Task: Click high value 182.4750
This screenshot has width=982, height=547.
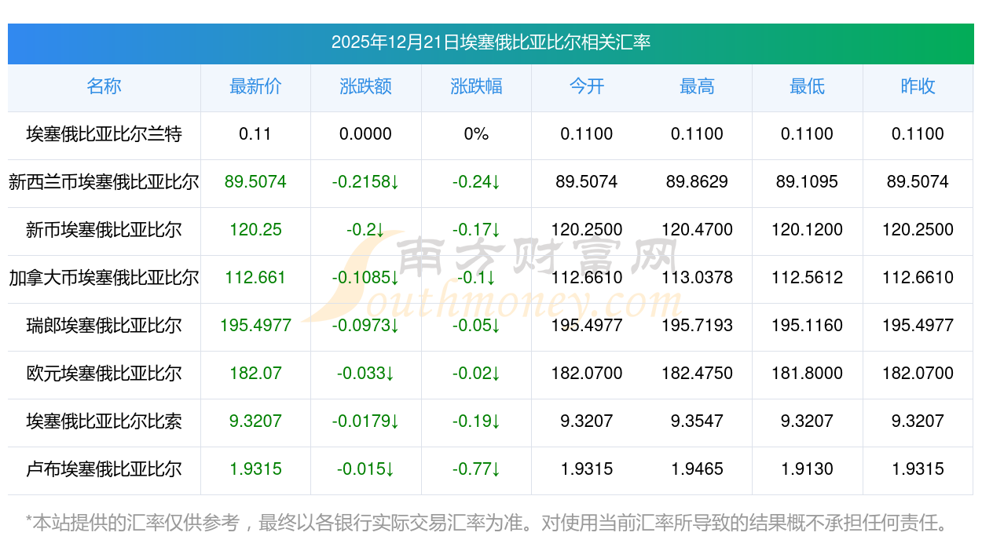Action: (697, 374)
